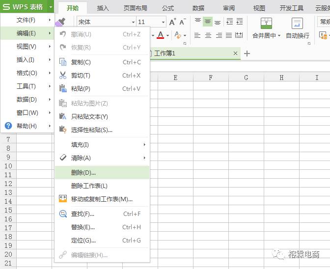Align text right horizontally

coord(219,35)
